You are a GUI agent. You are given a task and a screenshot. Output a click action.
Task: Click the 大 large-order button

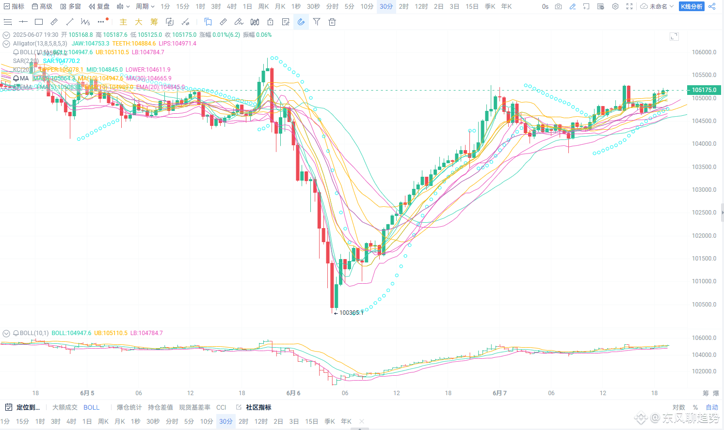[139, 22]
